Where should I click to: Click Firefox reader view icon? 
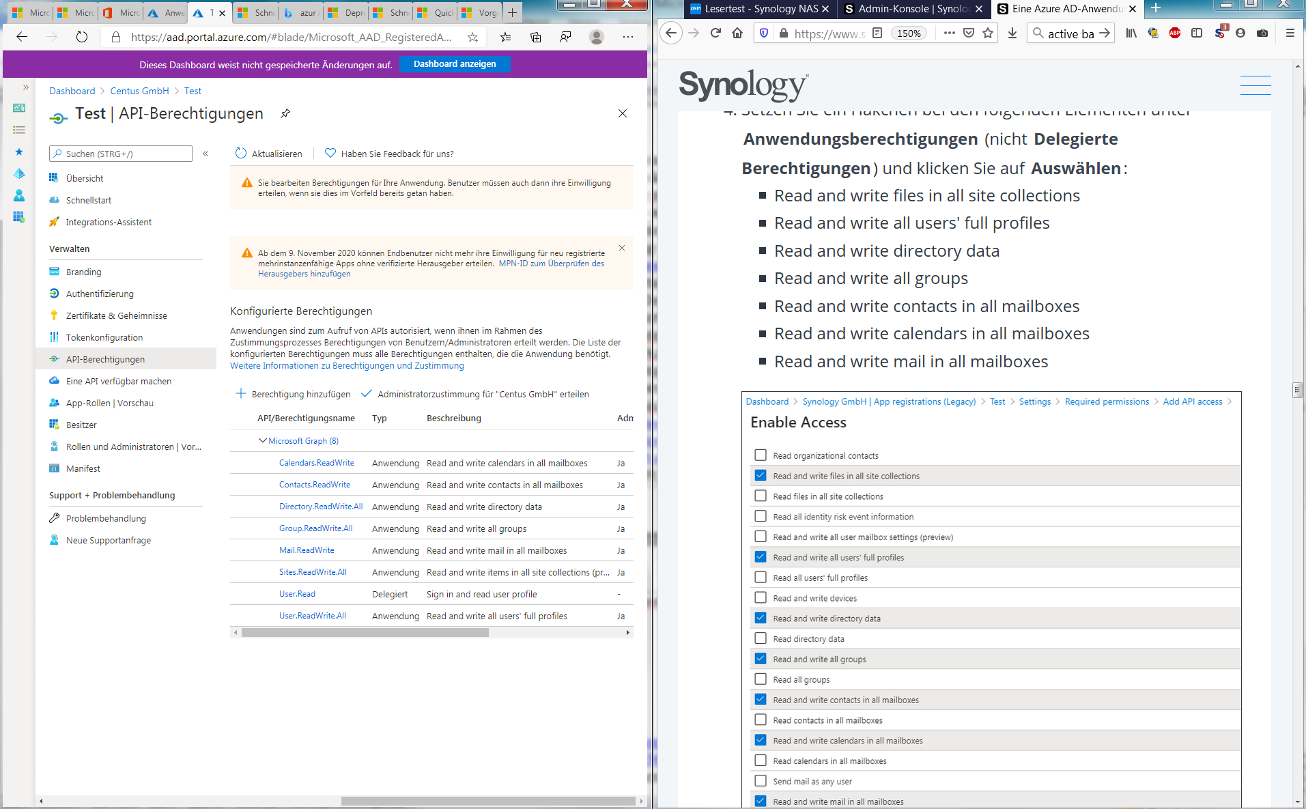pos(877,33)
